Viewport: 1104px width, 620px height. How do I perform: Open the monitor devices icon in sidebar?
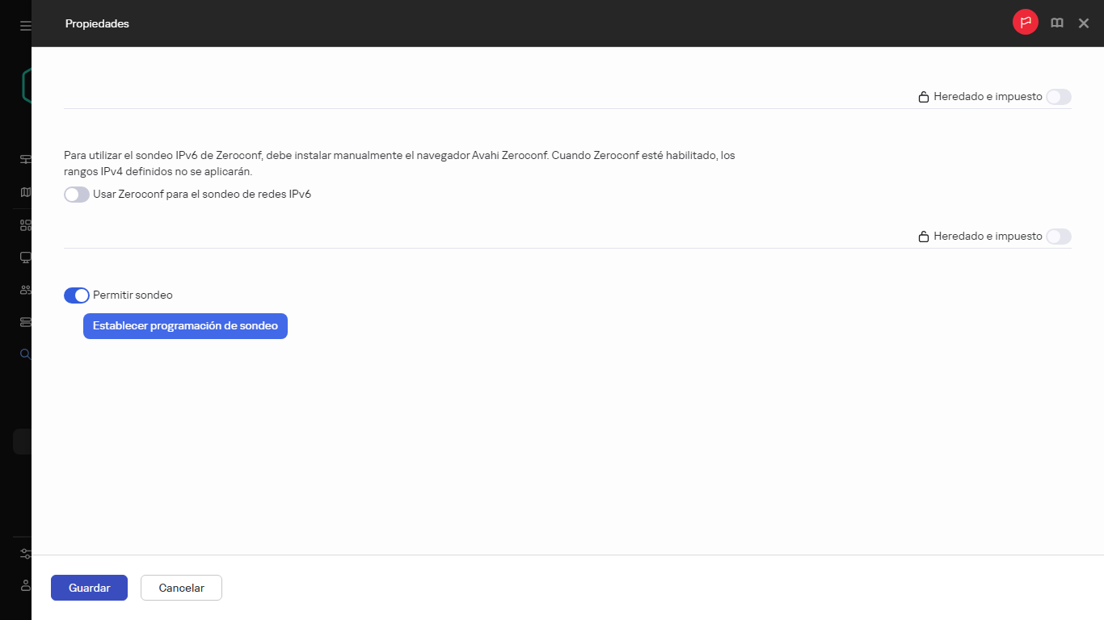coord(26,258)
